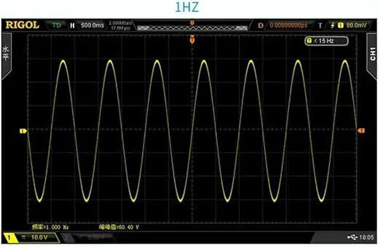The image size is (380, 247).
Task: Click the USB connection icon
Action: click(353, 237)
